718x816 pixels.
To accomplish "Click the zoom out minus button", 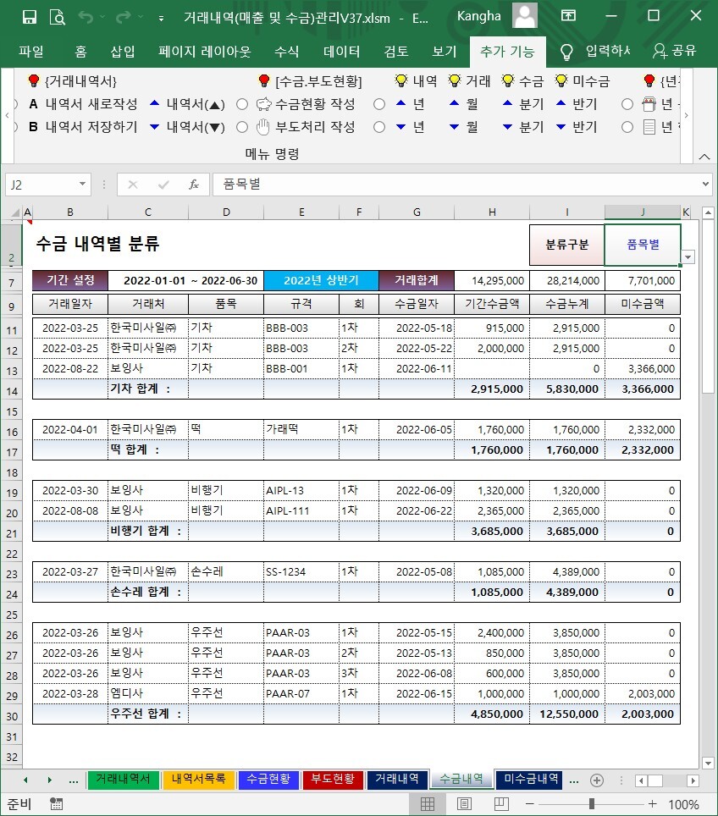I will 529,804.
